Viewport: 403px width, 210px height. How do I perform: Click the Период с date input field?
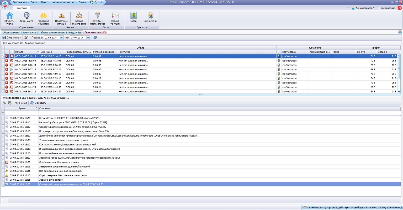52,38
